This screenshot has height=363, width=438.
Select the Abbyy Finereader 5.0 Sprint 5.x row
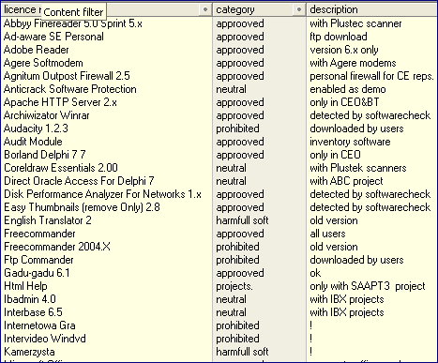point(73,23)
